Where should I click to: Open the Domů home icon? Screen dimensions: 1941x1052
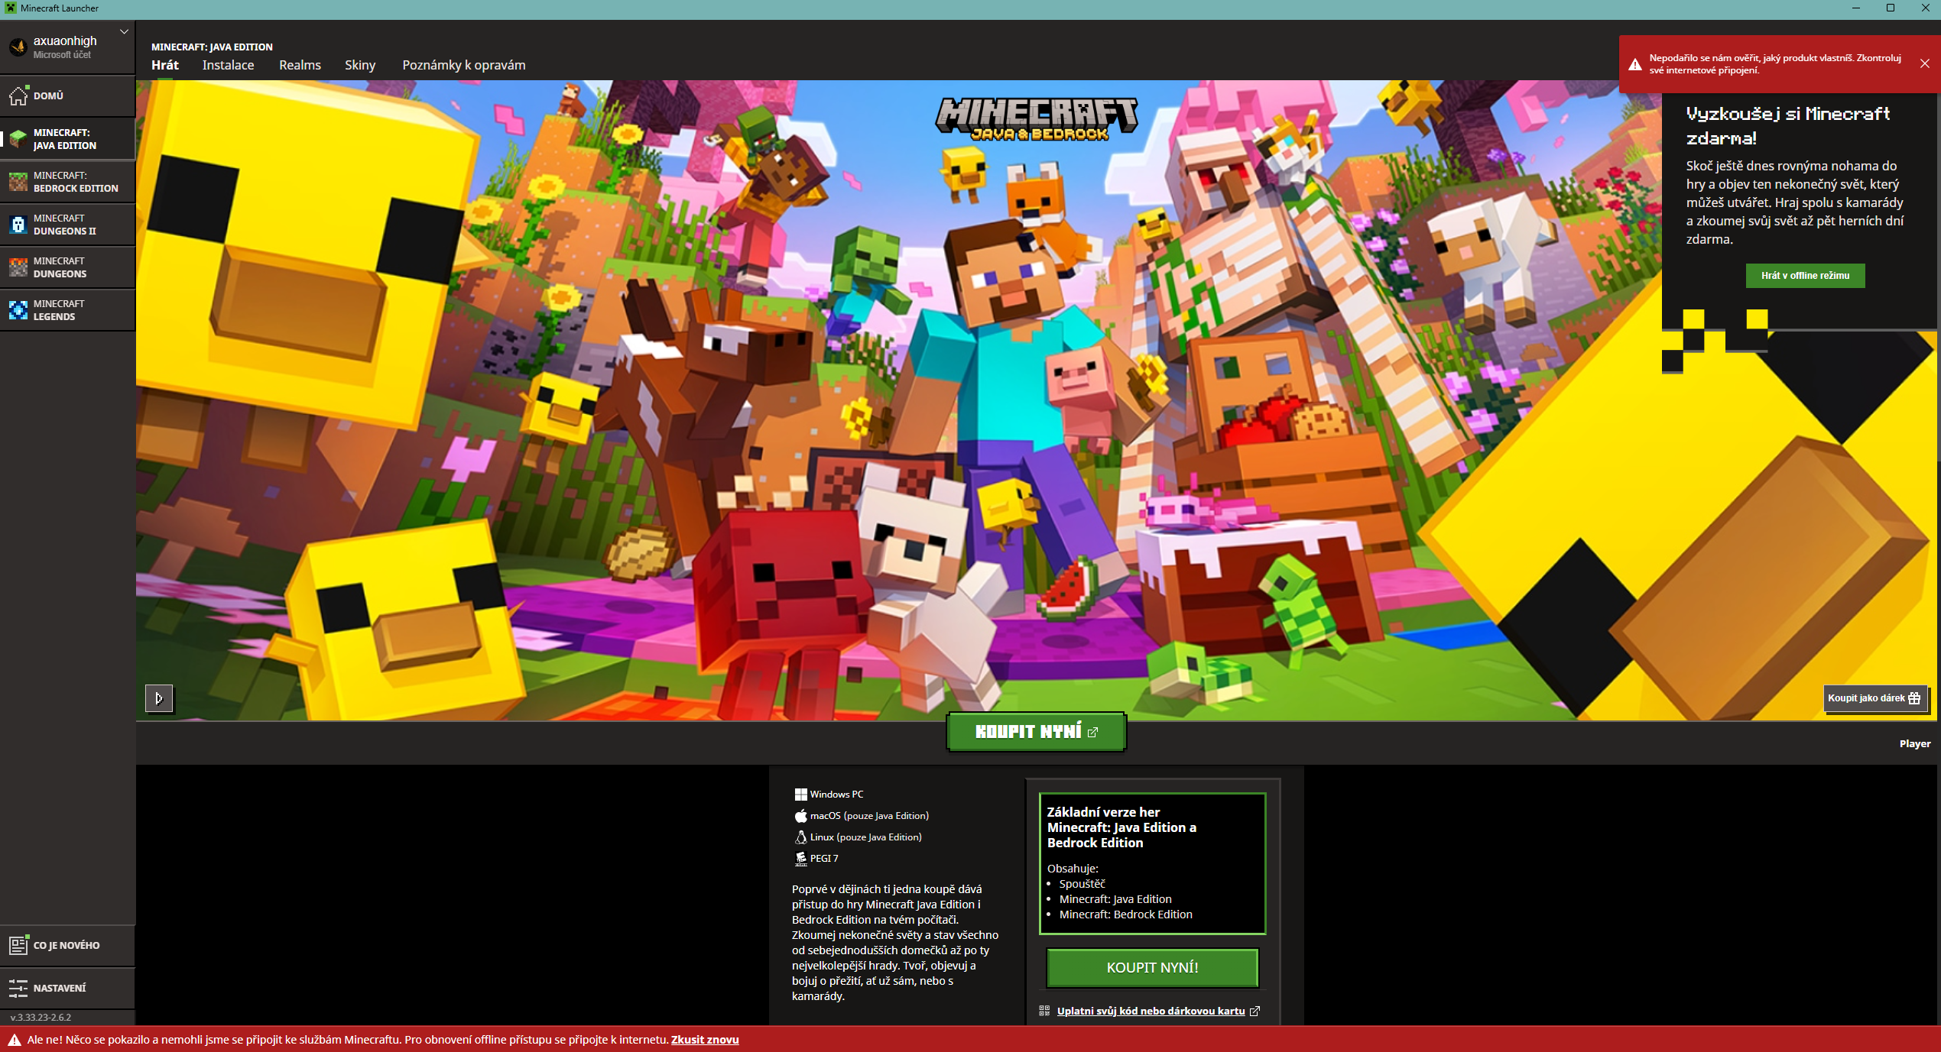(18, 95)
